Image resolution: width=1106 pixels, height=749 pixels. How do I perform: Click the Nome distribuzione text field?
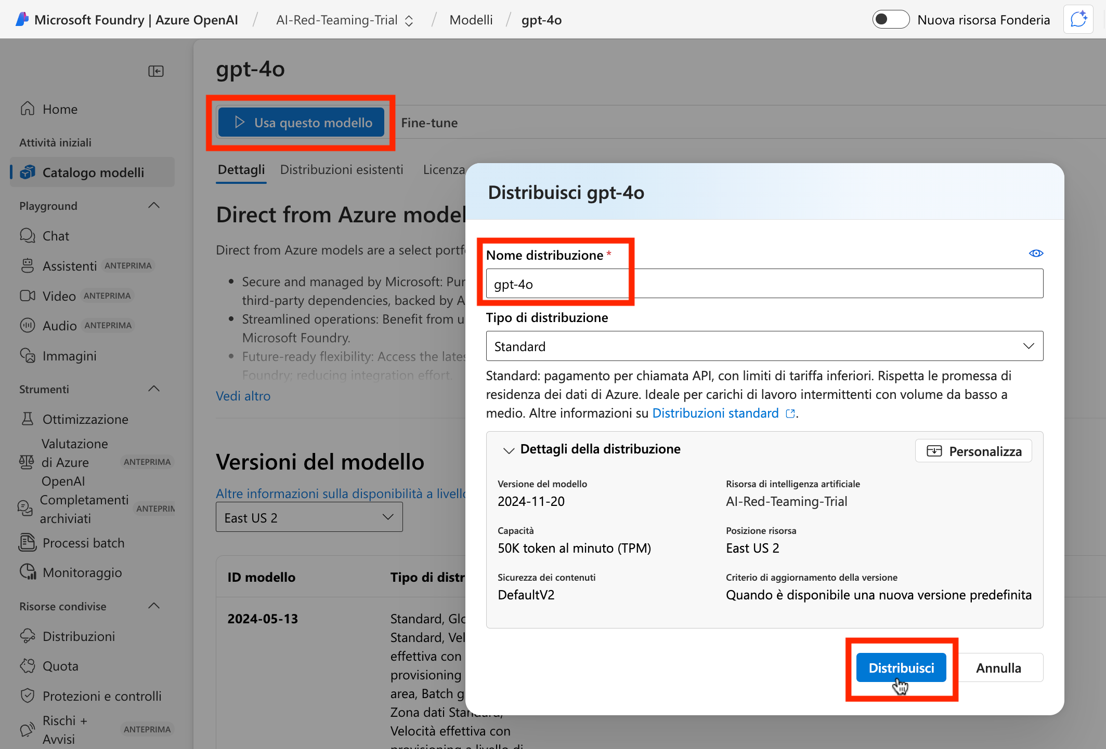point(764,284)
